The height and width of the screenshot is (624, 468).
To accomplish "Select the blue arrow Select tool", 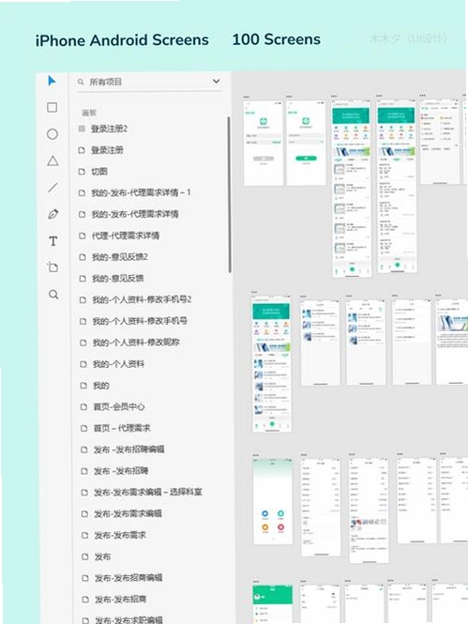I will pos(52,81).
